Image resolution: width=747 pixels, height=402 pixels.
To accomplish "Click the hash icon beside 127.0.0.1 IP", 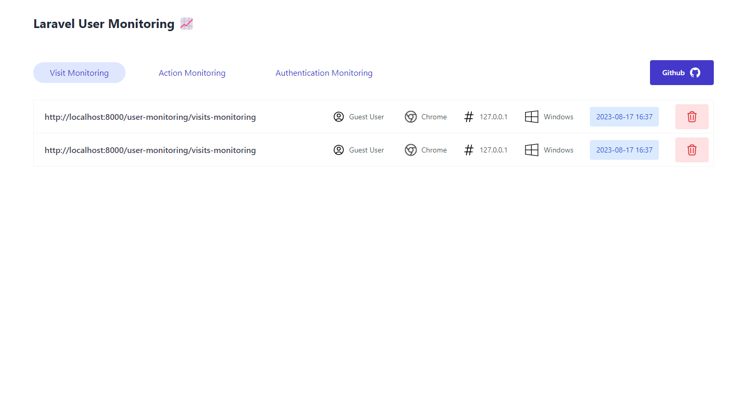I will tap(468, 117).
